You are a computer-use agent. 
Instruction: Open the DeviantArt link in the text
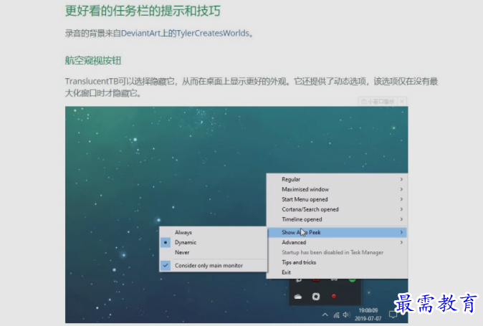140,33
